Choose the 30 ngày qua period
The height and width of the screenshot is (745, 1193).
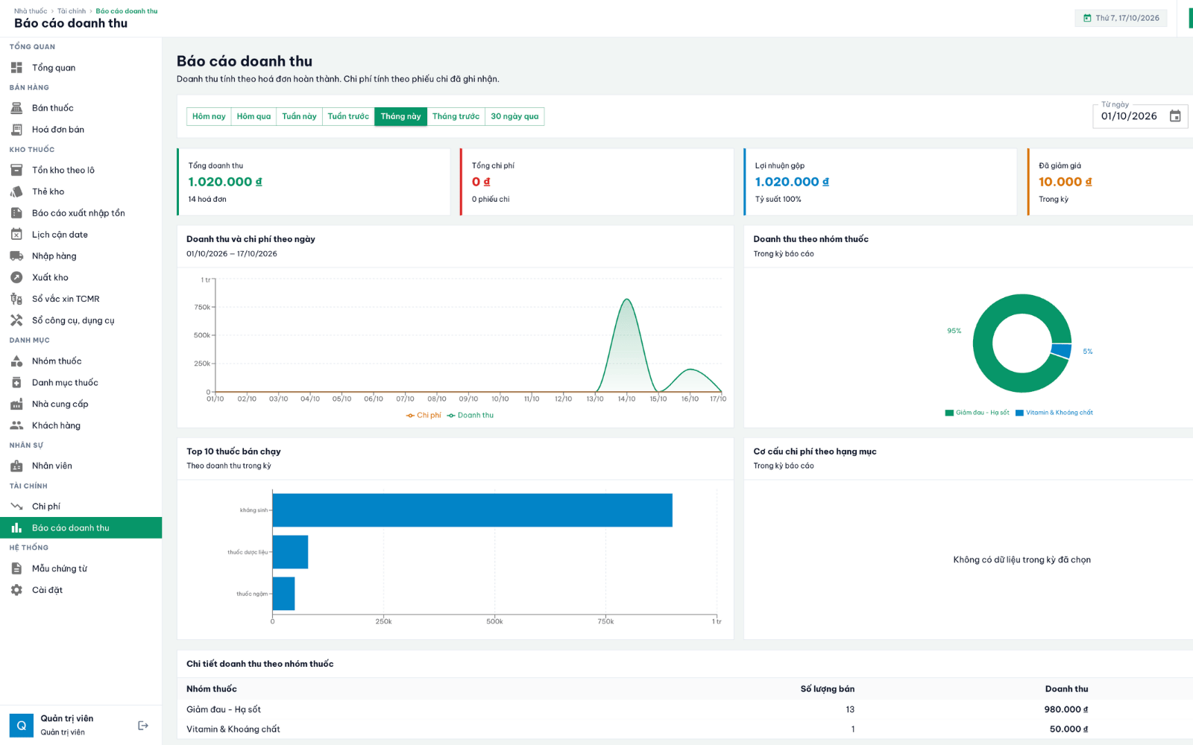514,116
